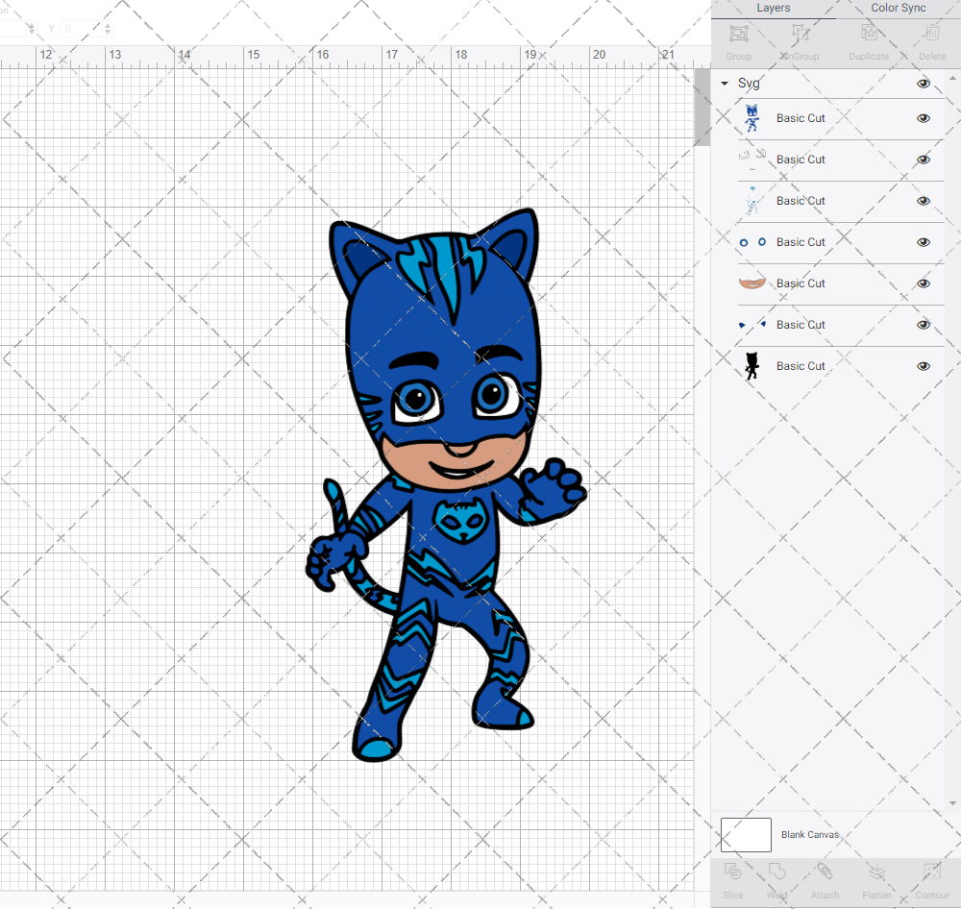The height and width of the screenshot is (909, 961).
Task: Click the Flatten icon
Action: pos(876,872)
